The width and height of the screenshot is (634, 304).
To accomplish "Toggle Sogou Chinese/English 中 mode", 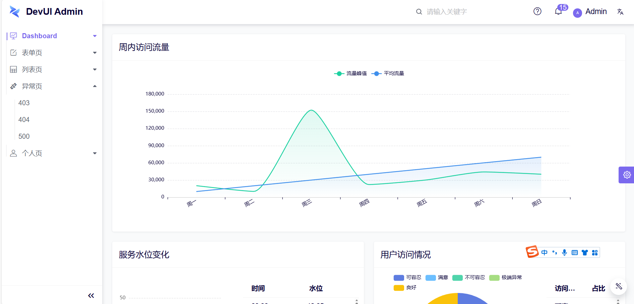I will coord(545,252).
